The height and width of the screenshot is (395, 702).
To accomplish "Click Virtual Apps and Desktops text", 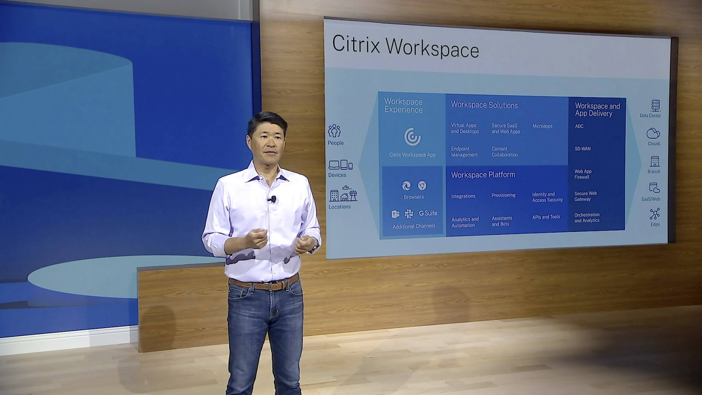I will [465, 128].
